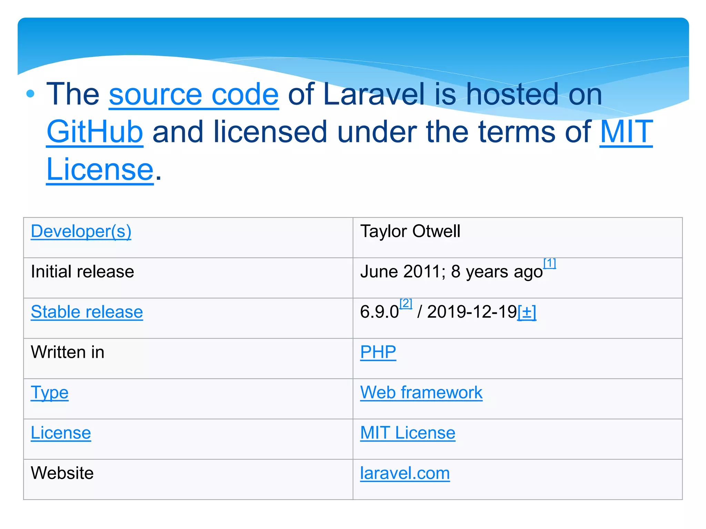Viewport: 706px width, 529px height.
Task: Open the 'MIT License' table link
Action: click(408, 433)
